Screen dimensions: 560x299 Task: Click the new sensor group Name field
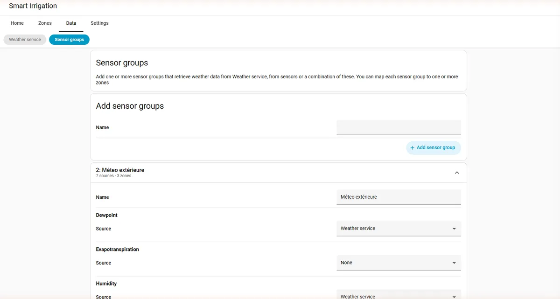(399, 127)
